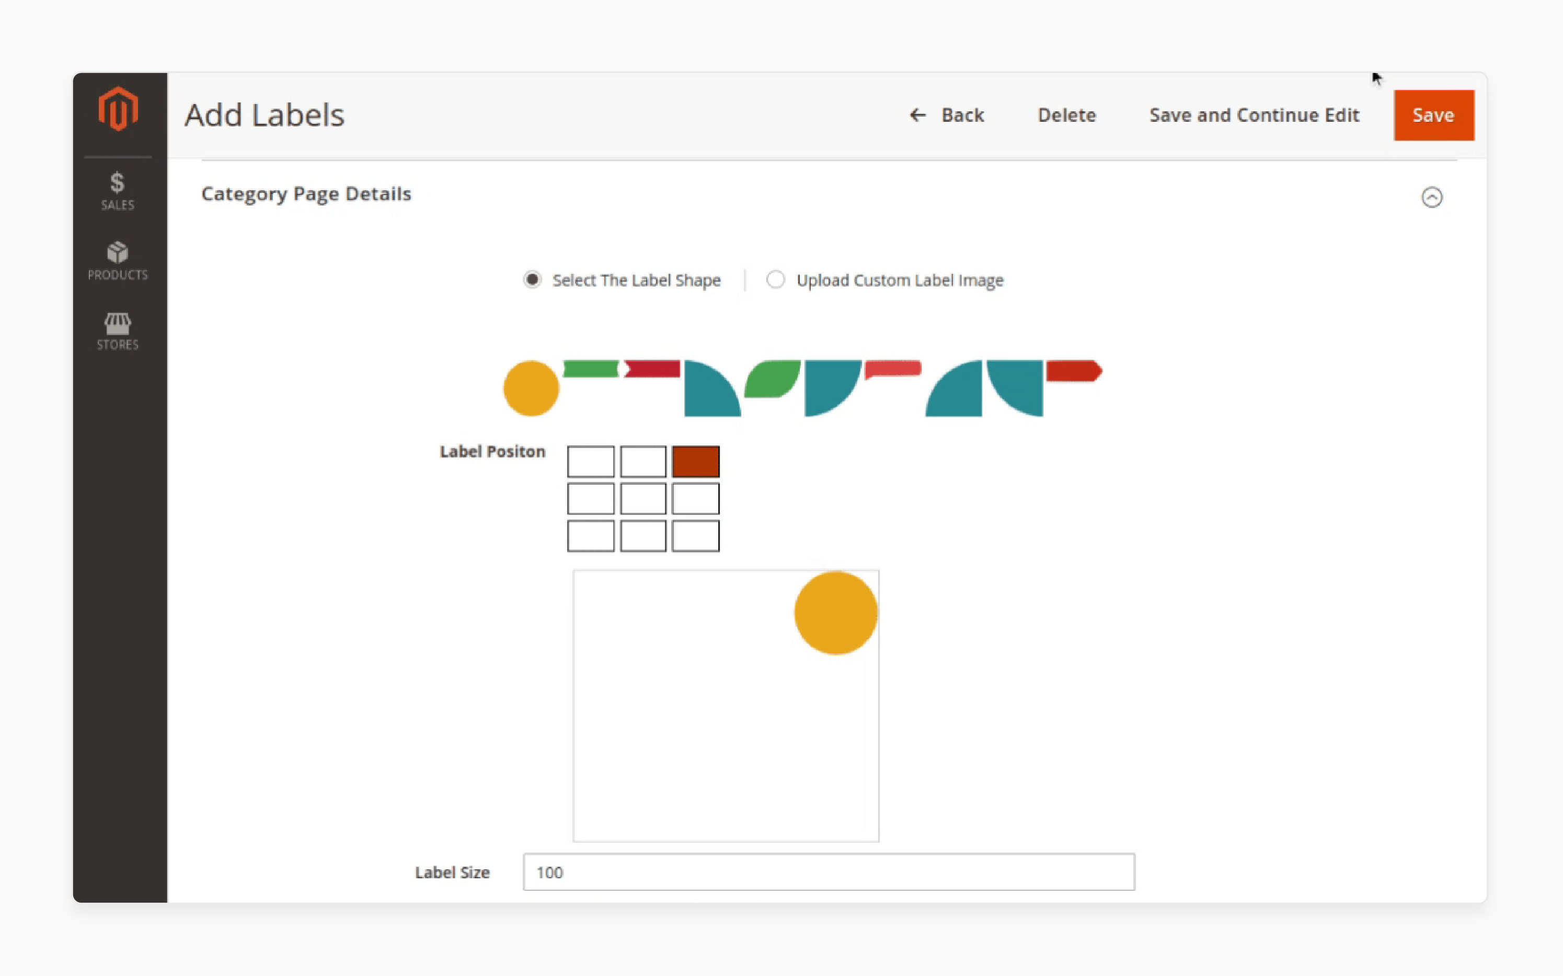Select the green ribbon label shape
Screen dimensions: 1563x976
pos(591,369)
